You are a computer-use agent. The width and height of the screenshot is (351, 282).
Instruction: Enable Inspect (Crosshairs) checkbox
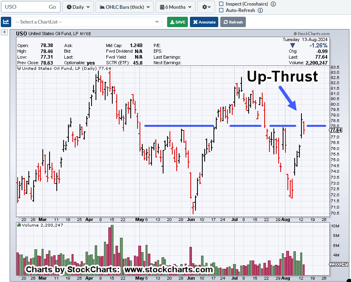coord(221,4)
